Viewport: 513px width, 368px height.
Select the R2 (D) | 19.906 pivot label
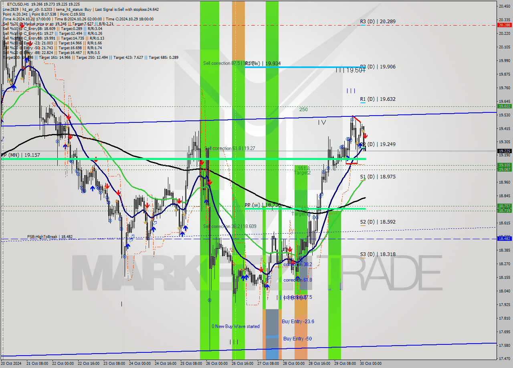[378, 67]
